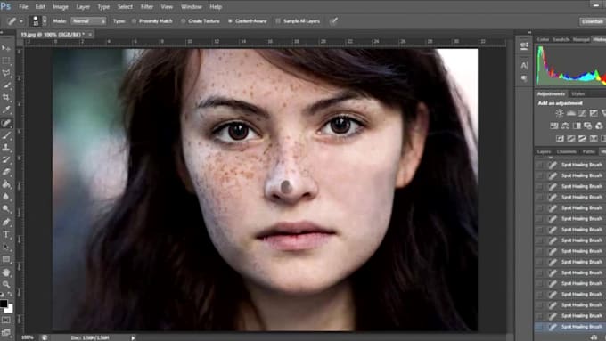
Task: Click the zoom percentage field in status bar
Action: pos(28,337)
